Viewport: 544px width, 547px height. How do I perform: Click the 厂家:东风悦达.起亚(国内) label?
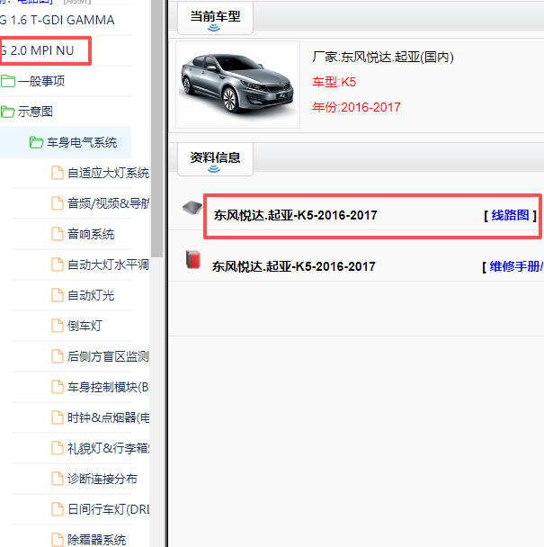coord(383,57)
